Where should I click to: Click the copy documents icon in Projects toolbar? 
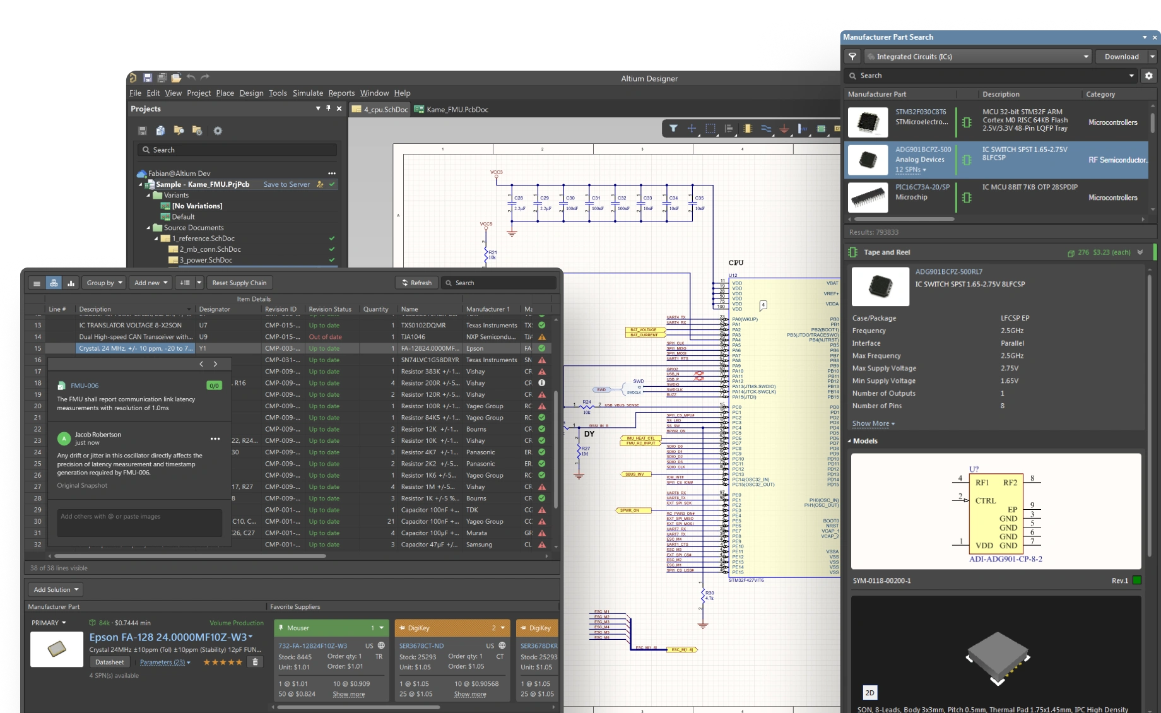(160, 131)
